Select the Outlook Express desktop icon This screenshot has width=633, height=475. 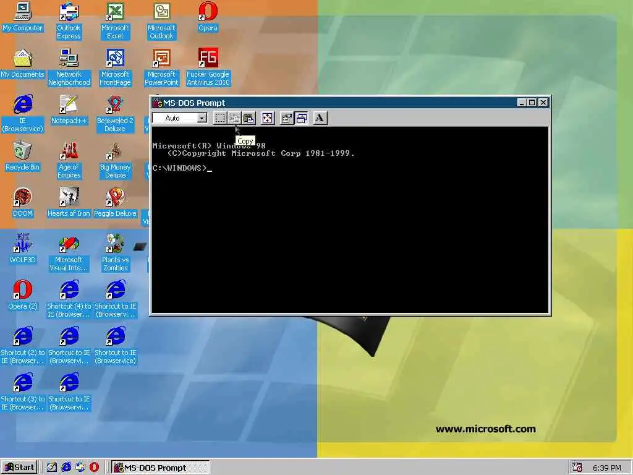[x=69, y=21]
